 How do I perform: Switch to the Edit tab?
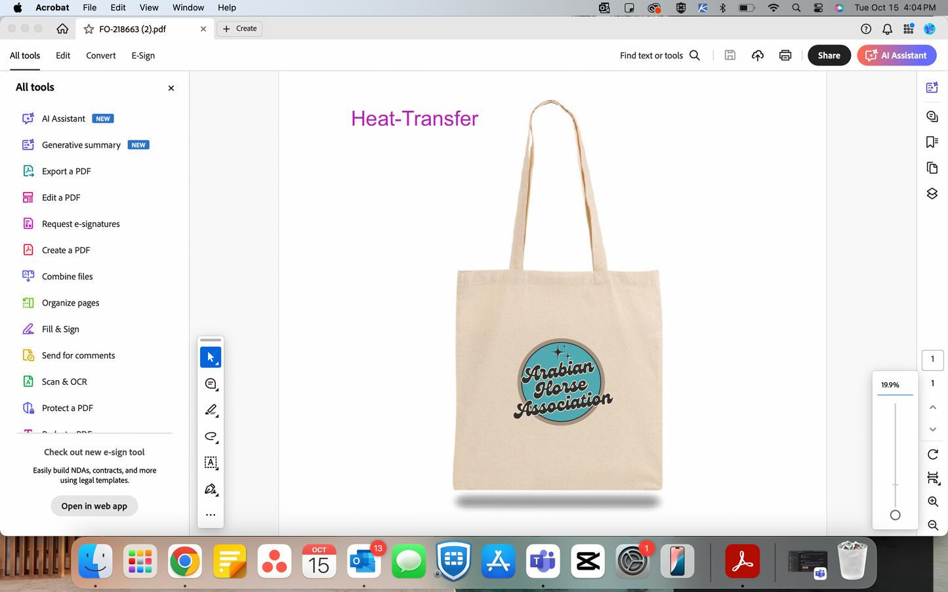63,56
